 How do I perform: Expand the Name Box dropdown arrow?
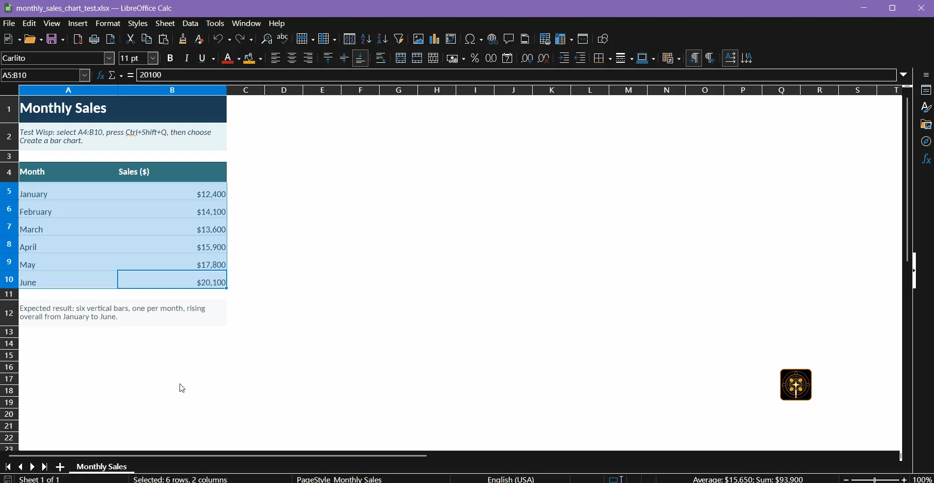click(85, 76)
